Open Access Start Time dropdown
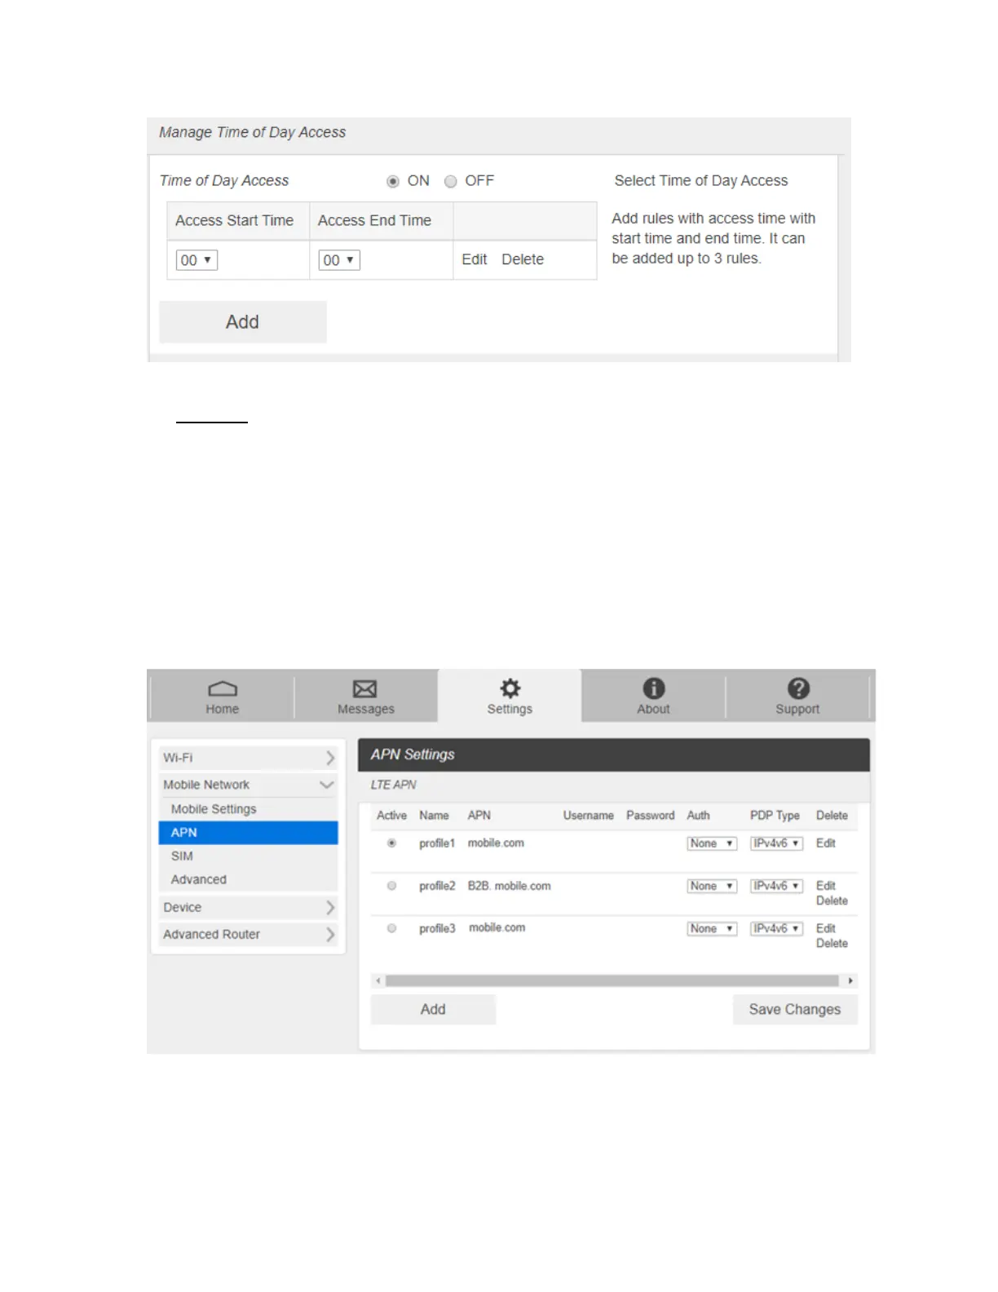Screen dimensions: 998x1292 pyautogui.click(x=197, y=260)
